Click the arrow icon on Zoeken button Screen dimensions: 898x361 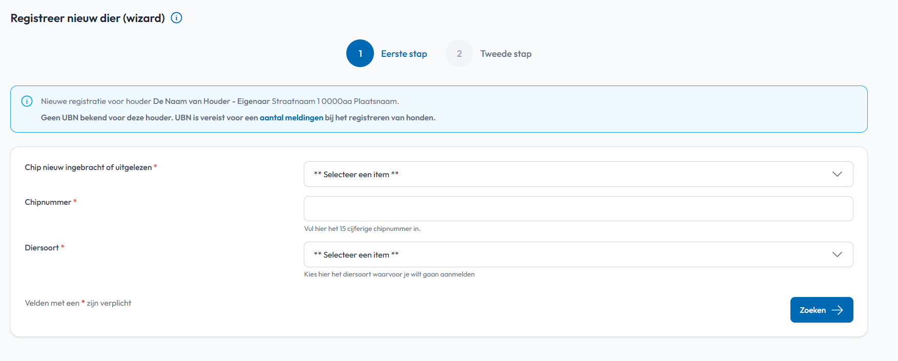838,310
